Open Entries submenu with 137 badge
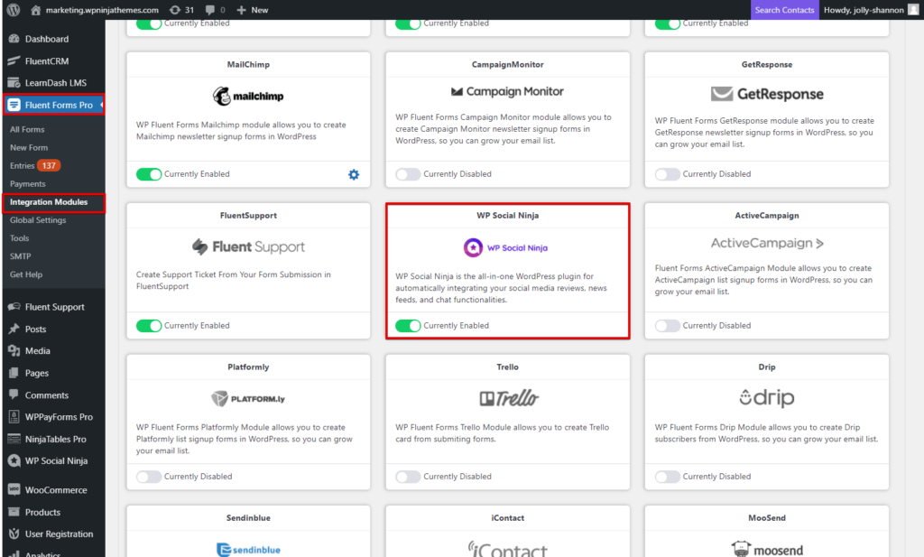This screenshot has height=557, width=924. (35, 165)
